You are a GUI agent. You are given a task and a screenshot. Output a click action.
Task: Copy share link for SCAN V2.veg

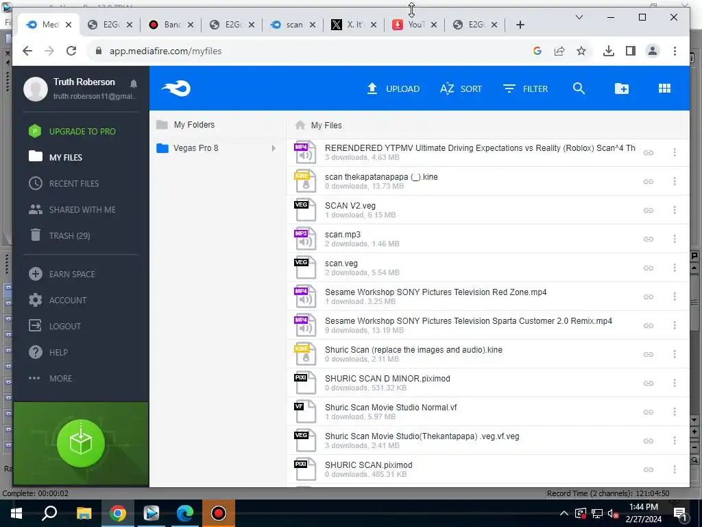tap(648, 210)
